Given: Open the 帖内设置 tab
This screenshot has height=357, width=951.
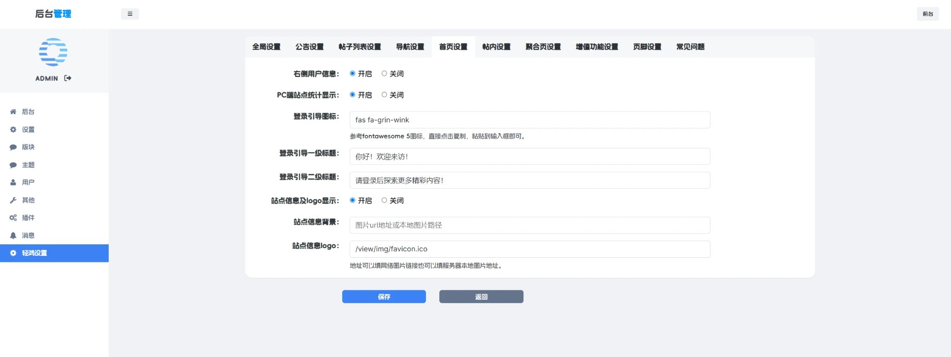Looking at the screenshot, I should coord(496,47).
